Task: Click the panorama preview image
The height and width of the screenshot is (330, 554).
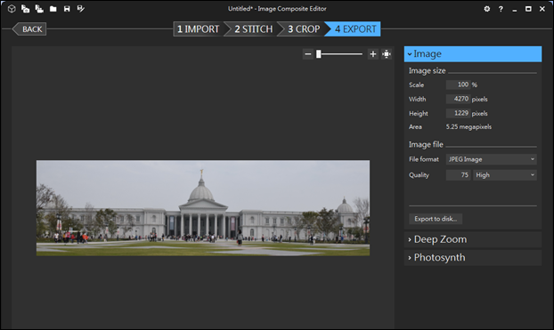Action: coord(203,208)
